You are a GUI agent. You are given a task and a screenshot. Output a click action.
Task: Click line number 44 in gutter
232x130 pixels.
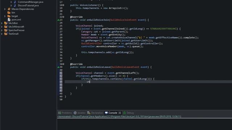[x=61, y=82]
